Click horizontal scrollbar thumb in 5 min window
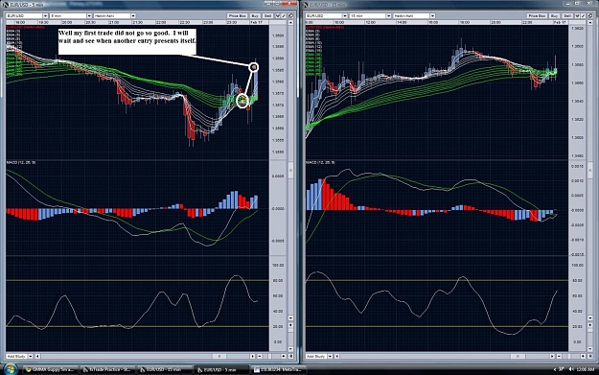The width and height of the screenshot is (599, 375). (219, 356)
